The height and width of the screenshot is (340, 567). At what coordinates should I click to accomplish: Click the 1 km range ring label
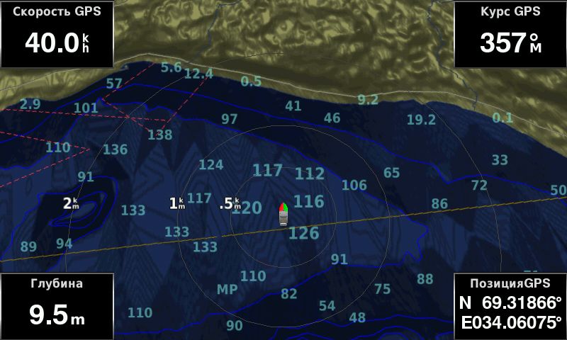click(x=177, y=204)
